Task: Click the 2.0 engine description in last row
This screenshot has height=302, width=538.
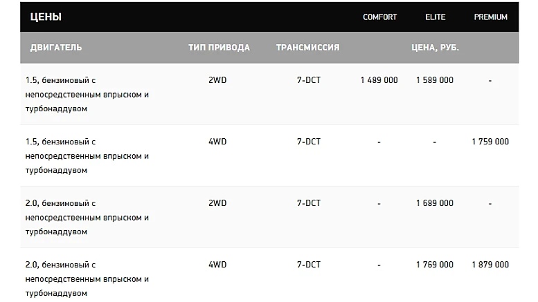Action: point(87,279)
